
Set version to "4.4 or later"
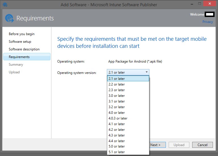(x=128, y=141)
